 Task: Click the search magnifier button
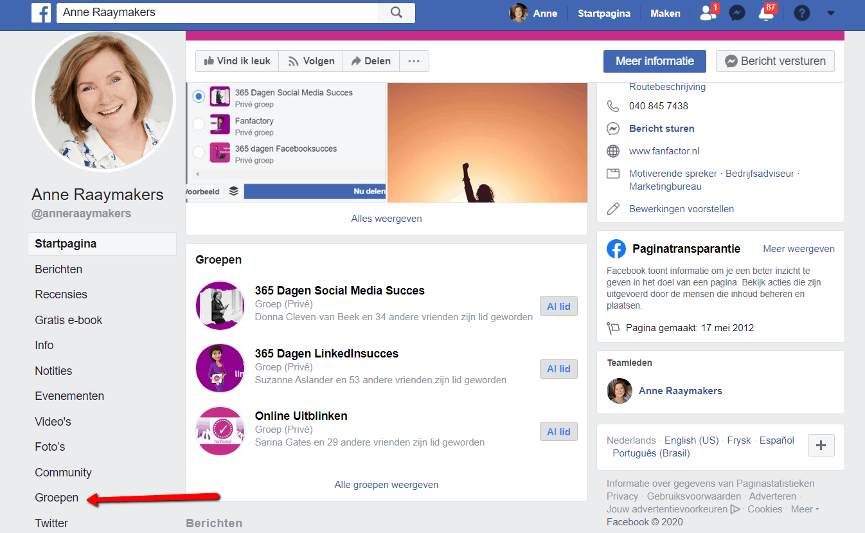point(397,13)
